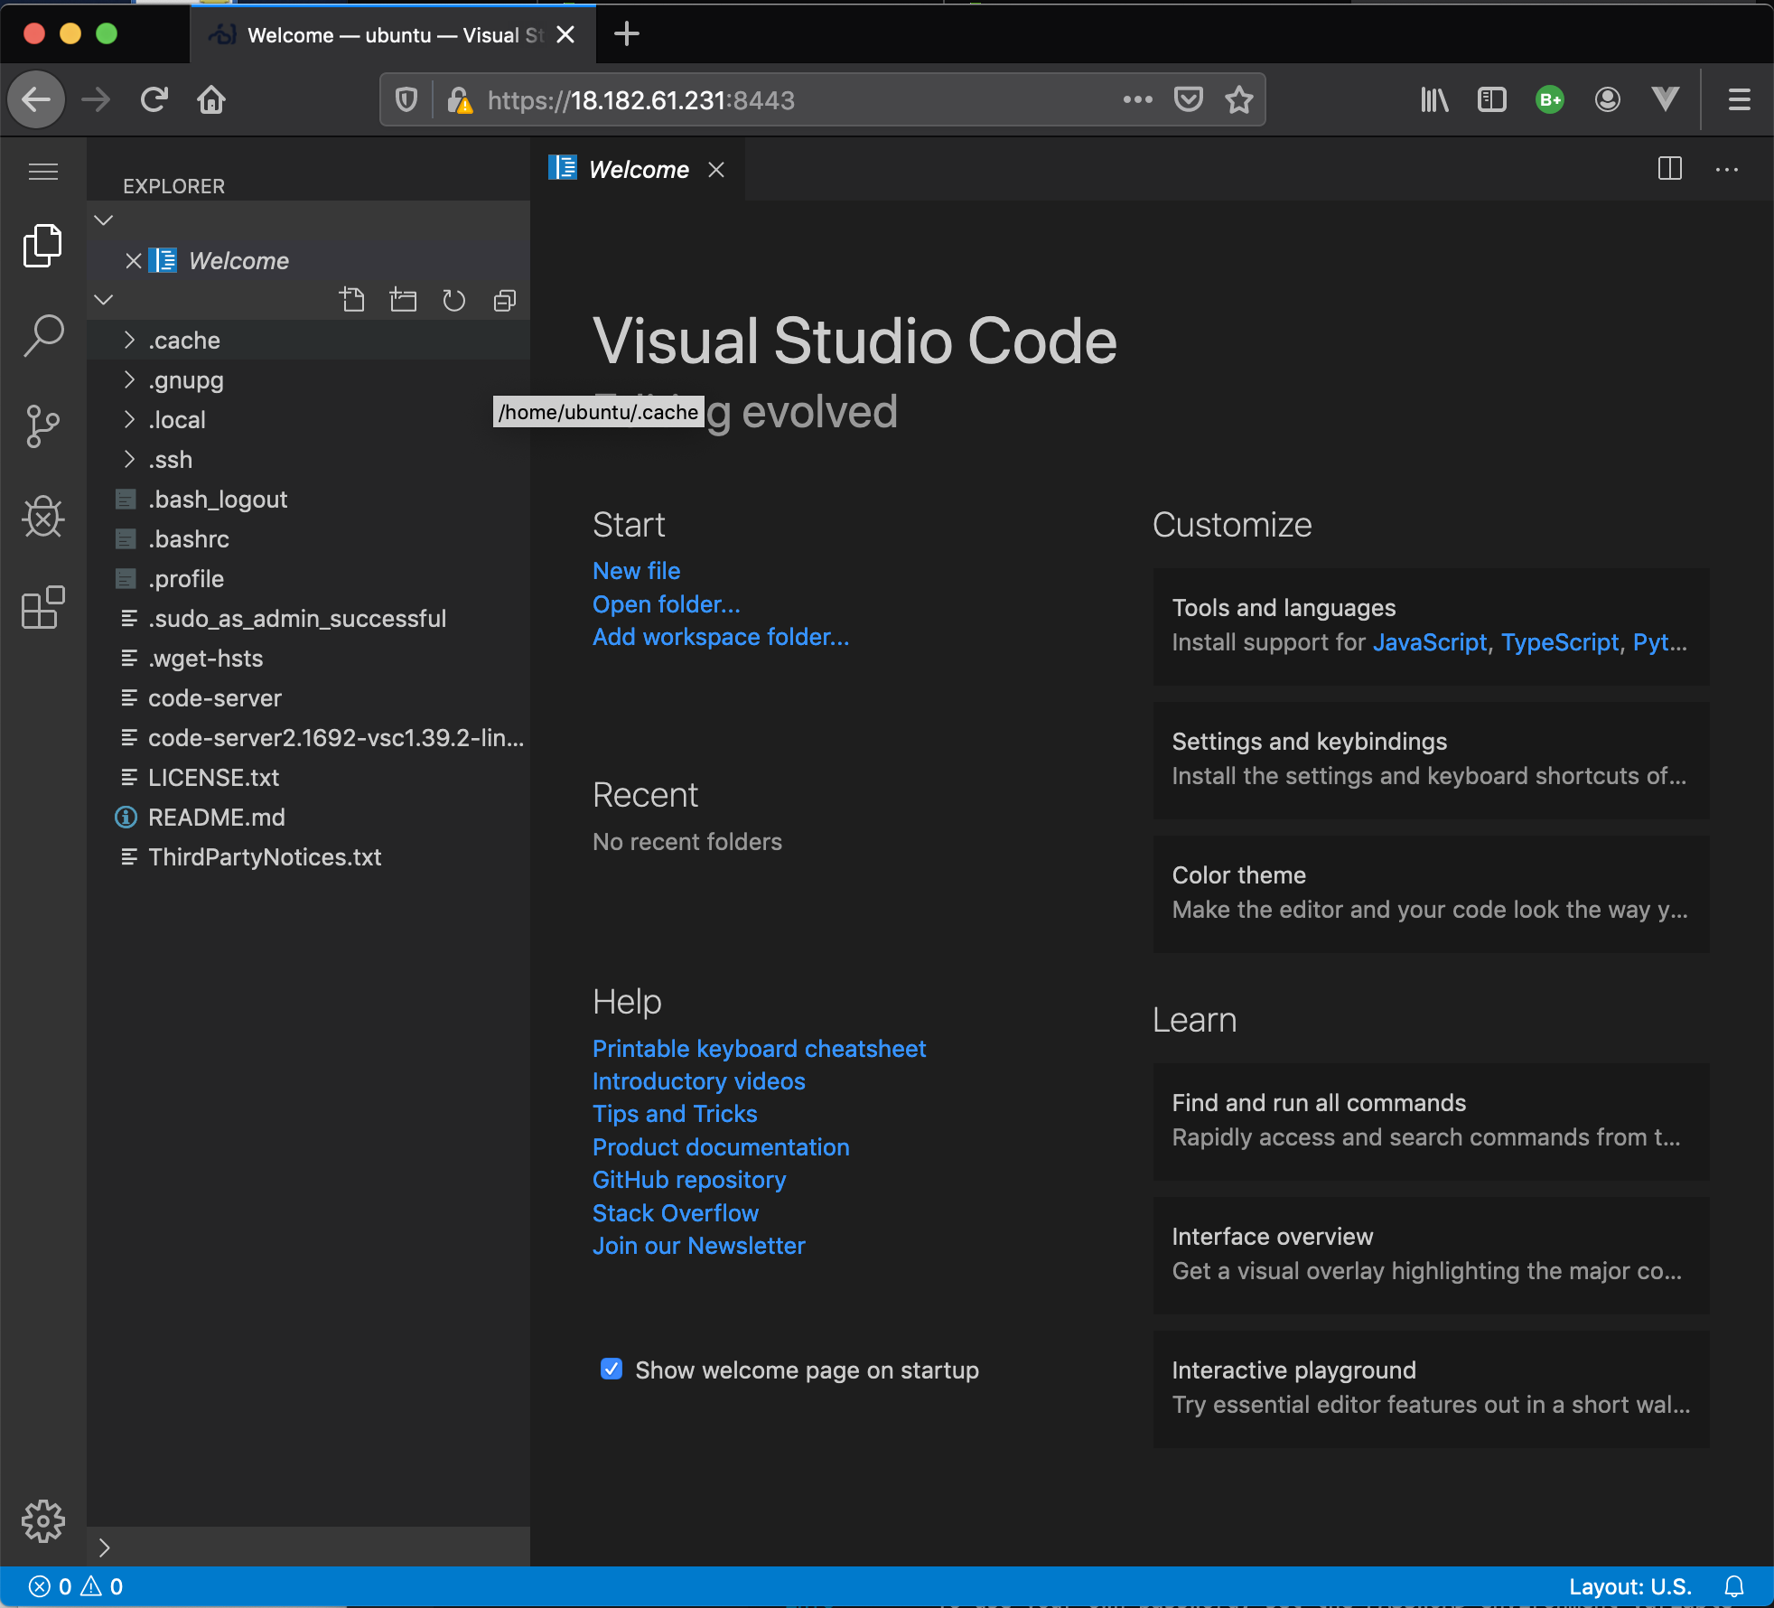This screenshot has height=1608, width=1774.
Task: Open the LICENSE.txt file
Action: (x=308, y=778)
